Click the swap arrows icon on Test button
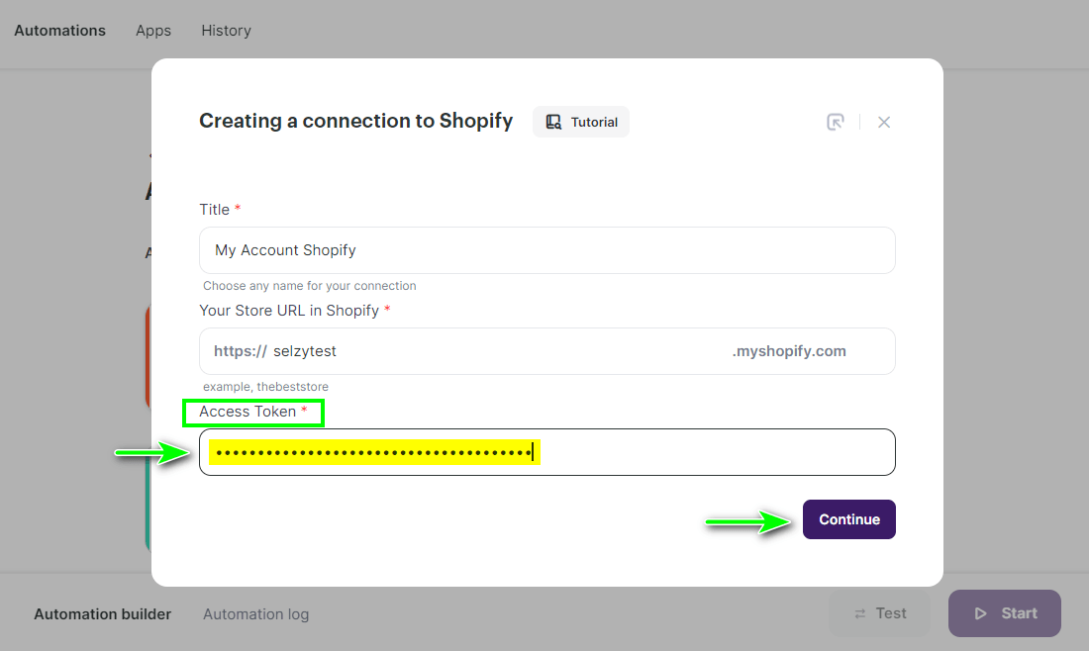The height and width of the screenshot is (651, 1089). 859,613
